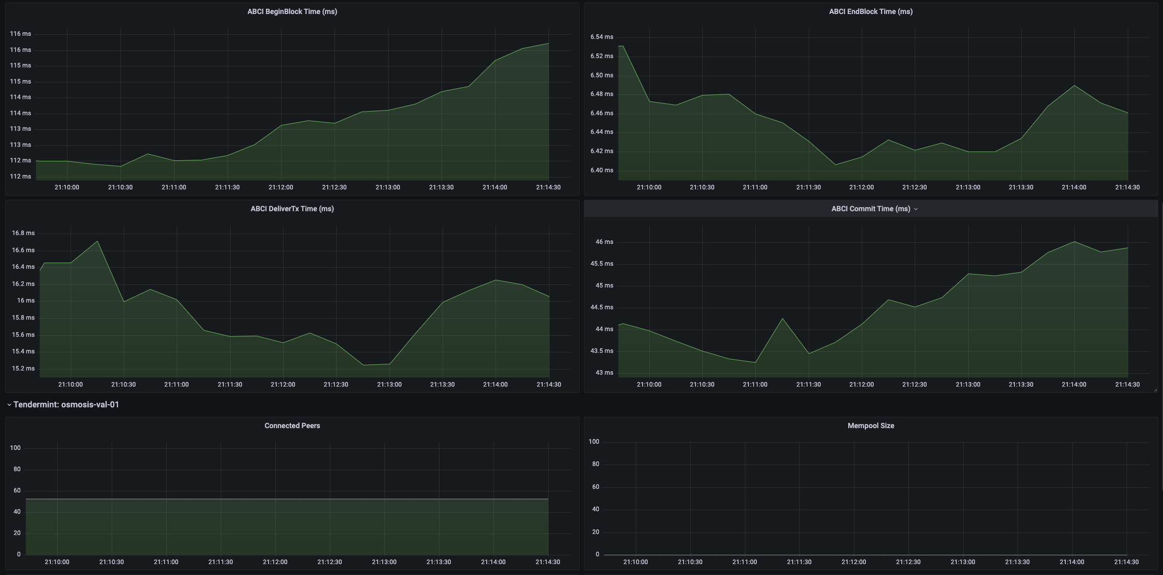Image resolution: width=1163 pixels, height=575 pixels.
Task: Collapse the Tendermint osmosis-val-01 row chevron
Action: pyautogui.click(x=9, y=405)
